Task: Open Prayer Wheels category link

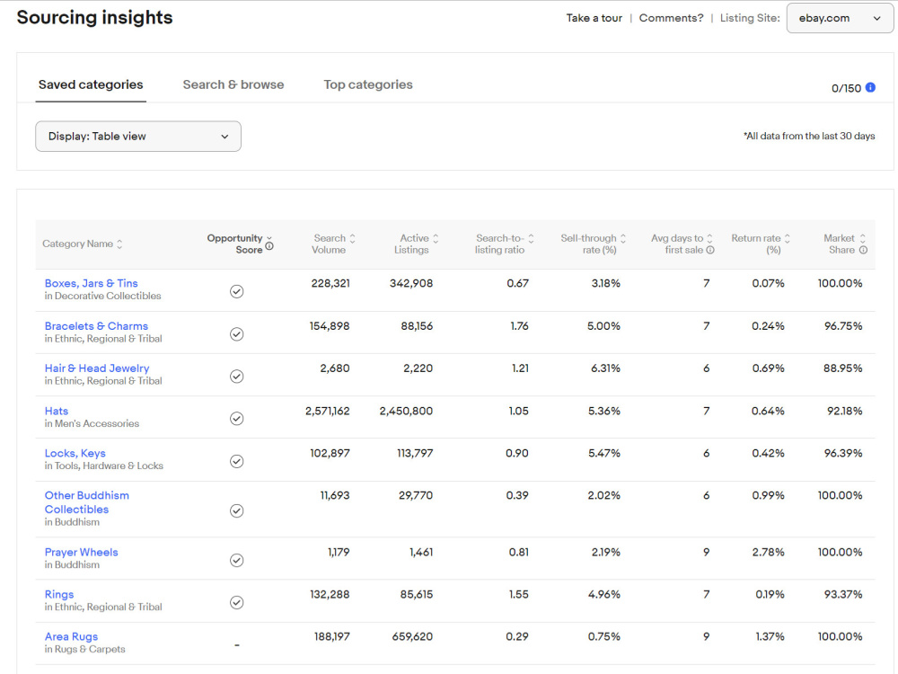Action: [82, 552]
